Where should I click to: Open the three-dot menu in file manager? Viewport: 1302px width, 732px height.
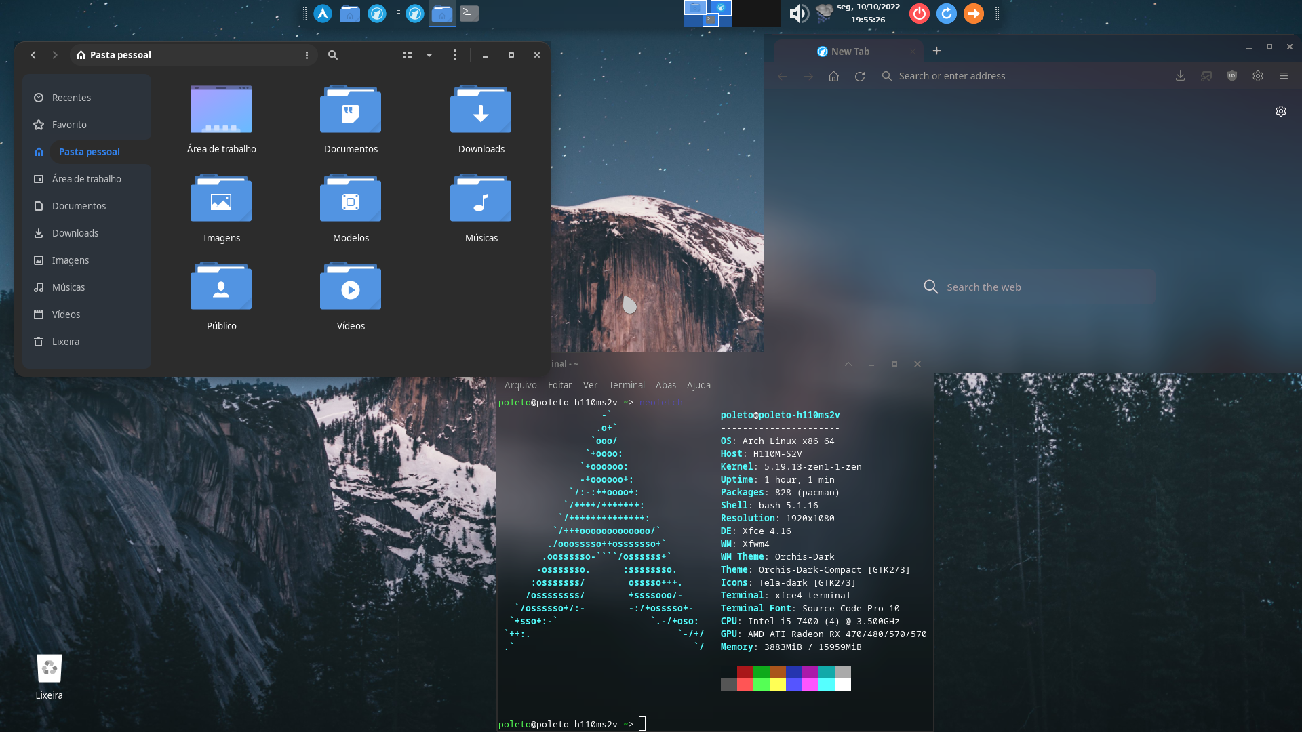pos(455,55)
